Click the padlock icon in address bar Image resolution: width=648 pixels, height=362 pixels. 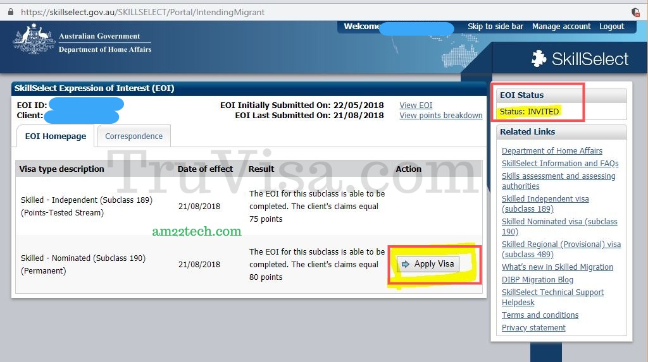(11, 12)
